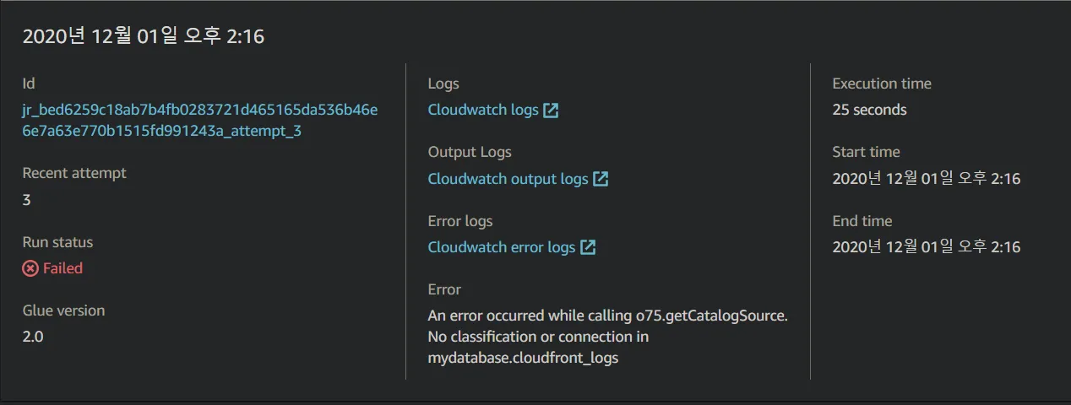
Task: Click the Error logs label
Action: point(460,221)
